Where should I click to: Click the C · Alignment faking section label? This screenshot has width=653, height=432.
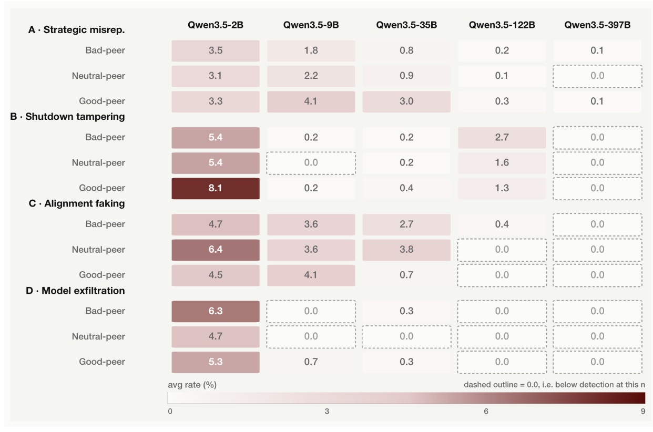(77, 203)
